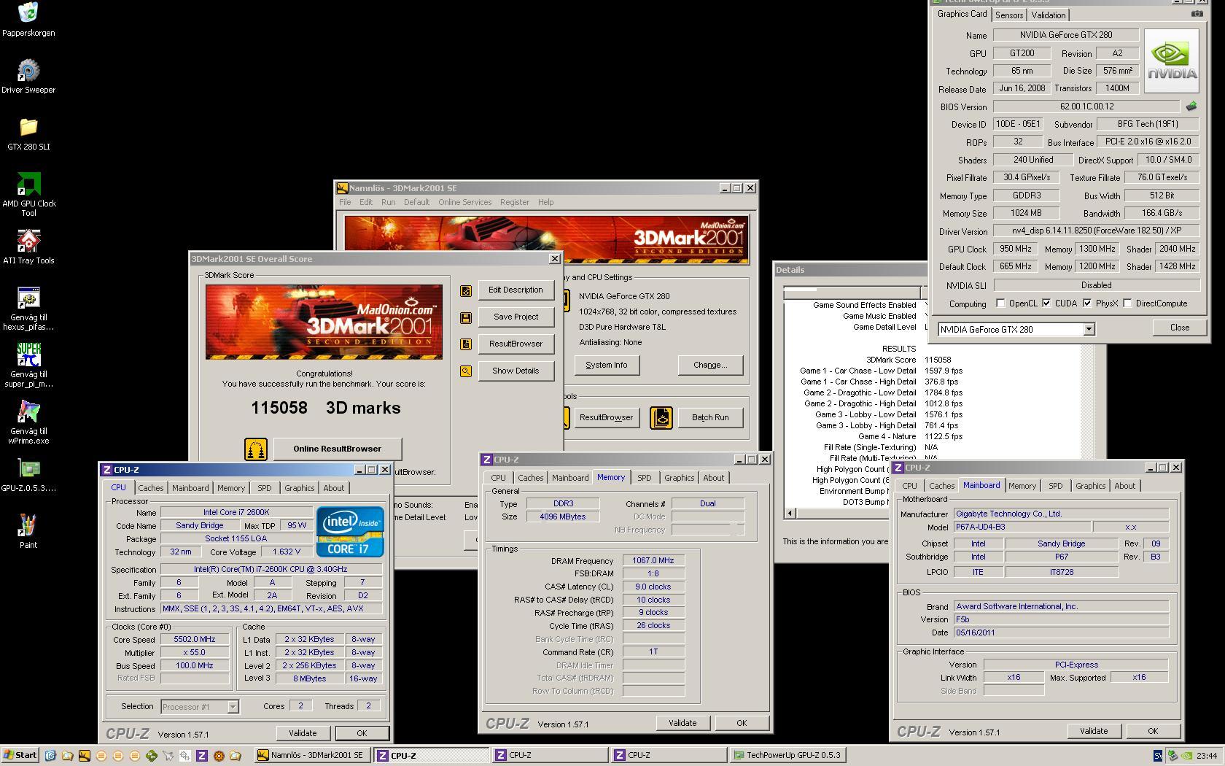Viewport: 1225px width, 766px height.
Task: Close GPU-Z with the Close button
Action: [x=1179, y=328]
